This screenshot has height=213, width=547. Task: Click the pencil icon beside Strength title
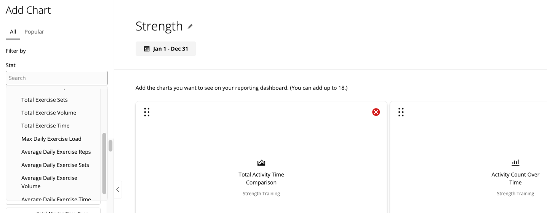[x=190, y=26]
